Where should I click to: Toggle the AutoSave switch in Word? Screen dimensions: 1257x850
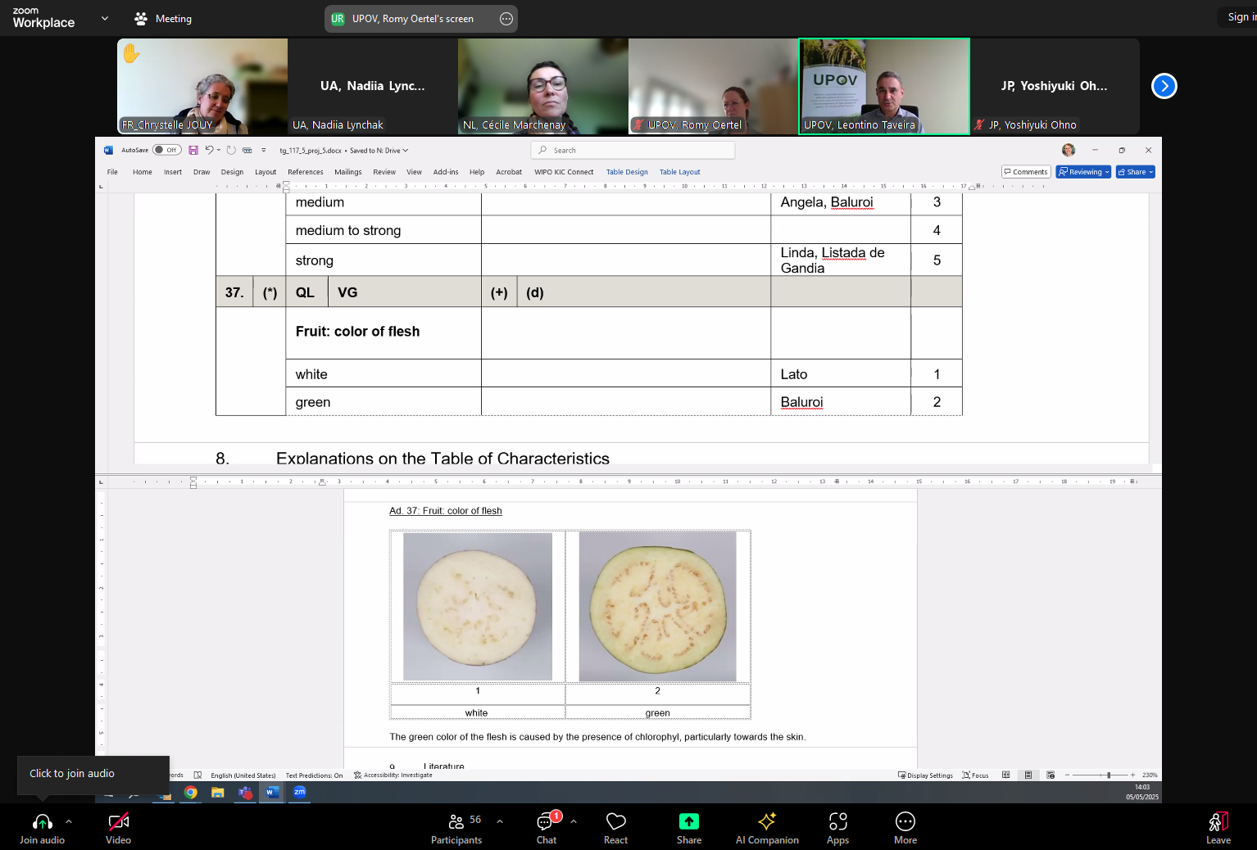pos(166,150)
